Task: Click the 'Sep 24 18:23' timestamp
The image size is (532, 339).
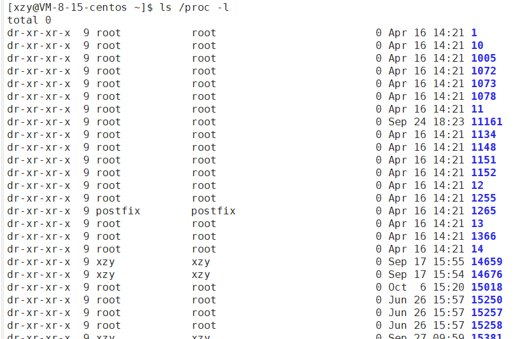Action: (426, 121)
